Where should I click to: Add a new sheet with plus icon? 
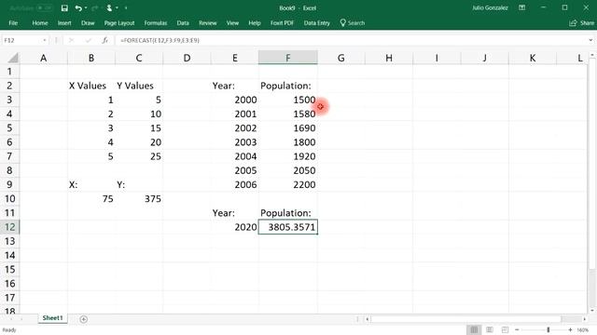point(83,319)
